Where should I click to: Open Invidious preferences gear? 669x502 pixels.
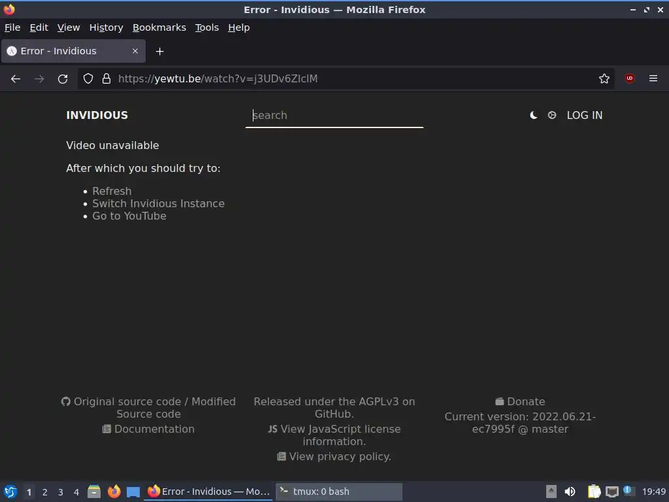pyautogui.click(x=551, y=115)
